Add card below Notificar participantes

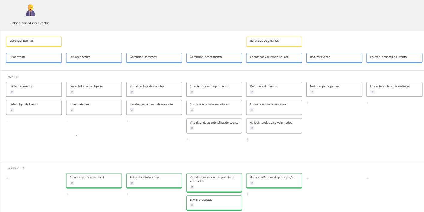pos(308,103)
